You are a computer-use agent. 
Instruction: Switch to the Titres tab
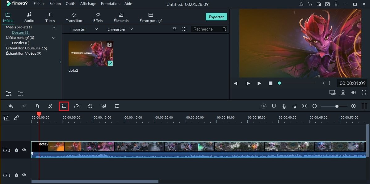pos(50,18)
